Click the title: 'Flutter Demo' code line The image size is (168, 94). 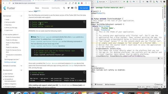[104, 28]
